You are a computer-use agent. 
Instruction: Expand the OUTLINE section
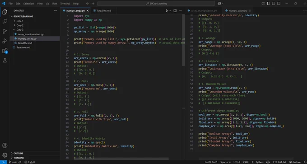(x=18, y=154)
